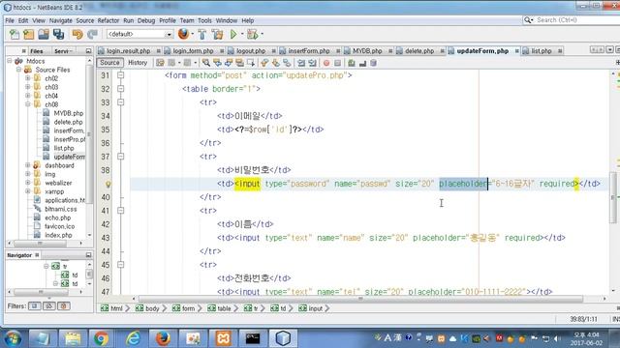Click the editor horizontal scrollbar

pyautogui.click(x=360, y=299)
